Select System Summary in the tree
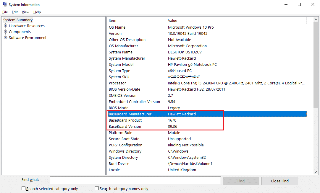 18,20
